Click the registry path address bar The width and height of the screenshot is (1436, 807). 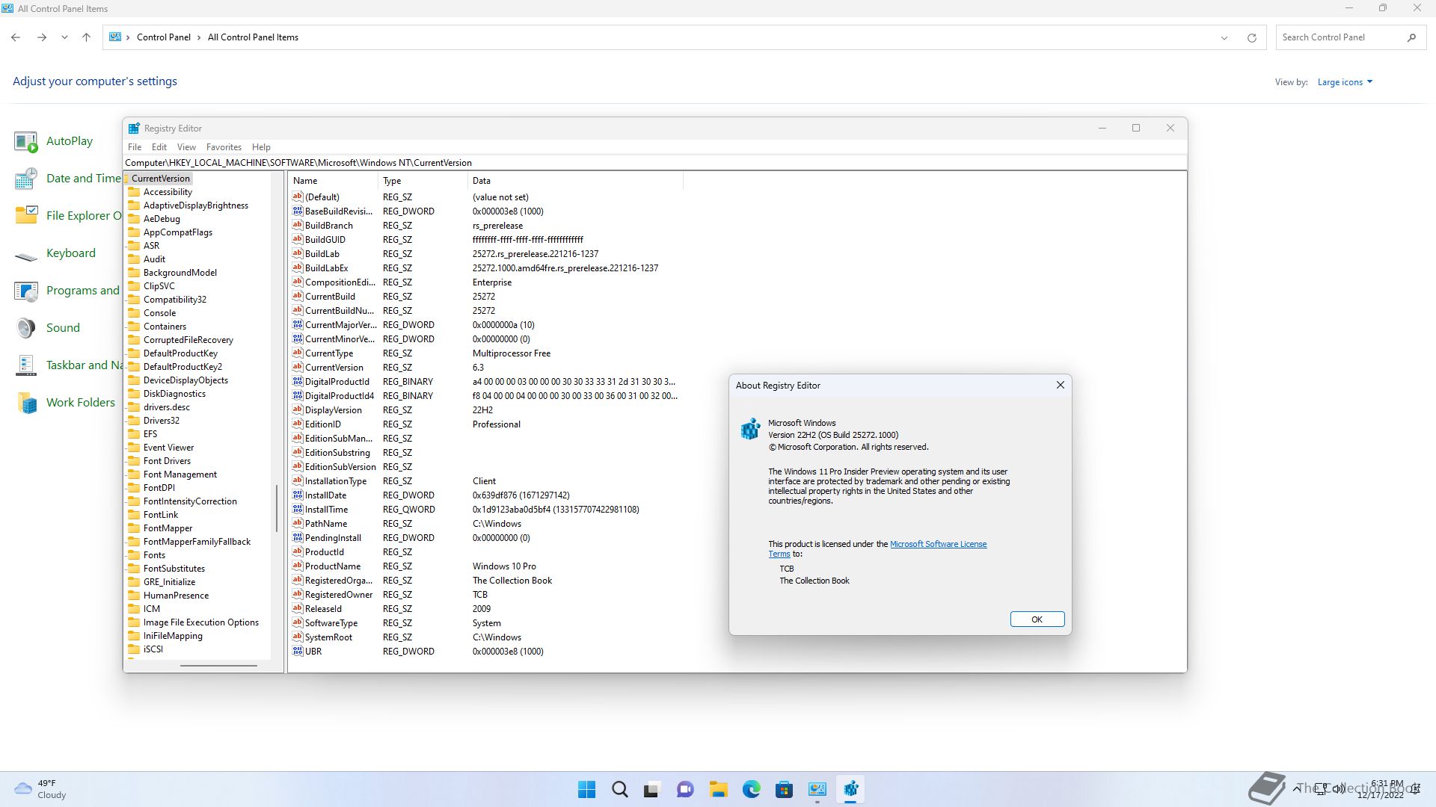pos(655,163)
